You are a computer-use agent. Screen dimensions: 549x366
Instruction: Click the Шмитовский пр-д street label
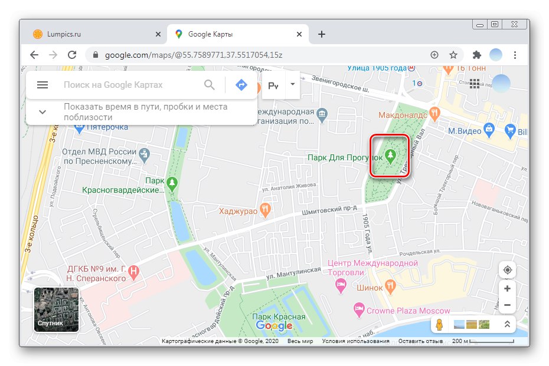tap(329, 210)
